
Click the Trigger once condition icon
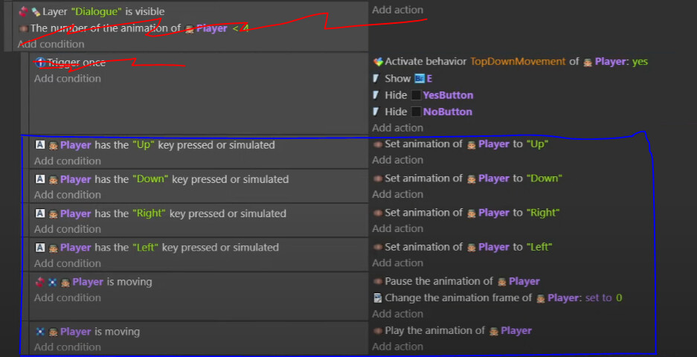click(40, 62)
